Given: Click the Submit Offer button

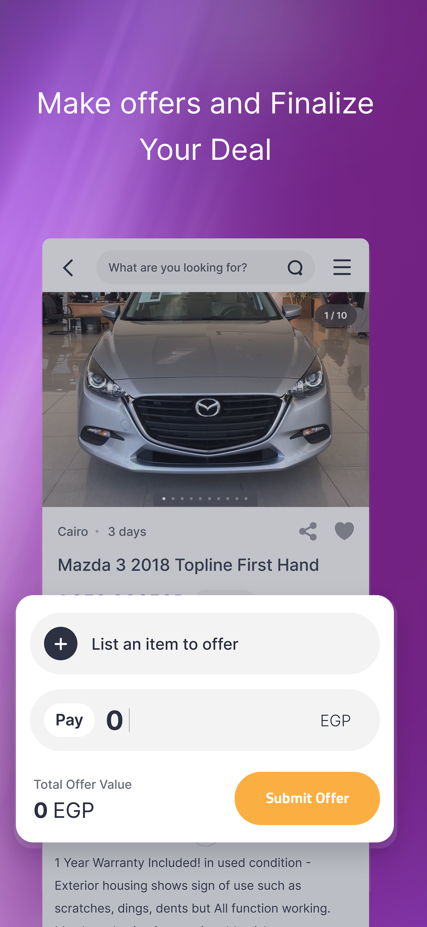Looking at the screenshot, I should [307, 798].
